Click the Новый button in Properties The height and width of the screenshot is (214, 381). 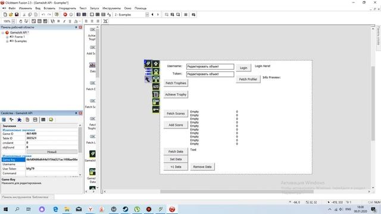pyautogui.click(x=52, y=152)
